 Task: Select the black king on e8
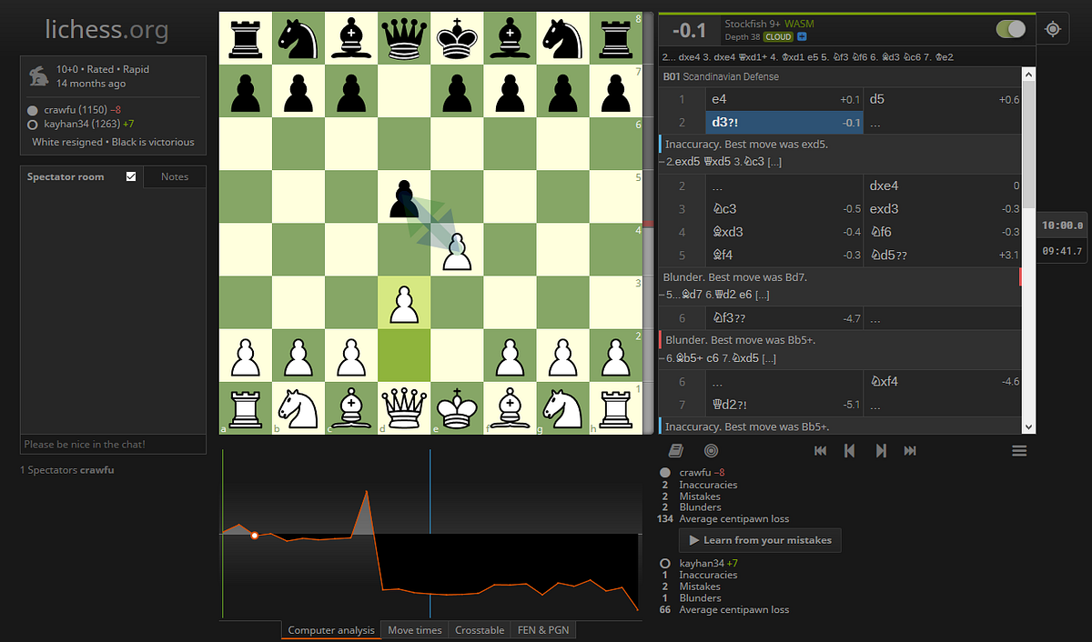click(457, 38)
